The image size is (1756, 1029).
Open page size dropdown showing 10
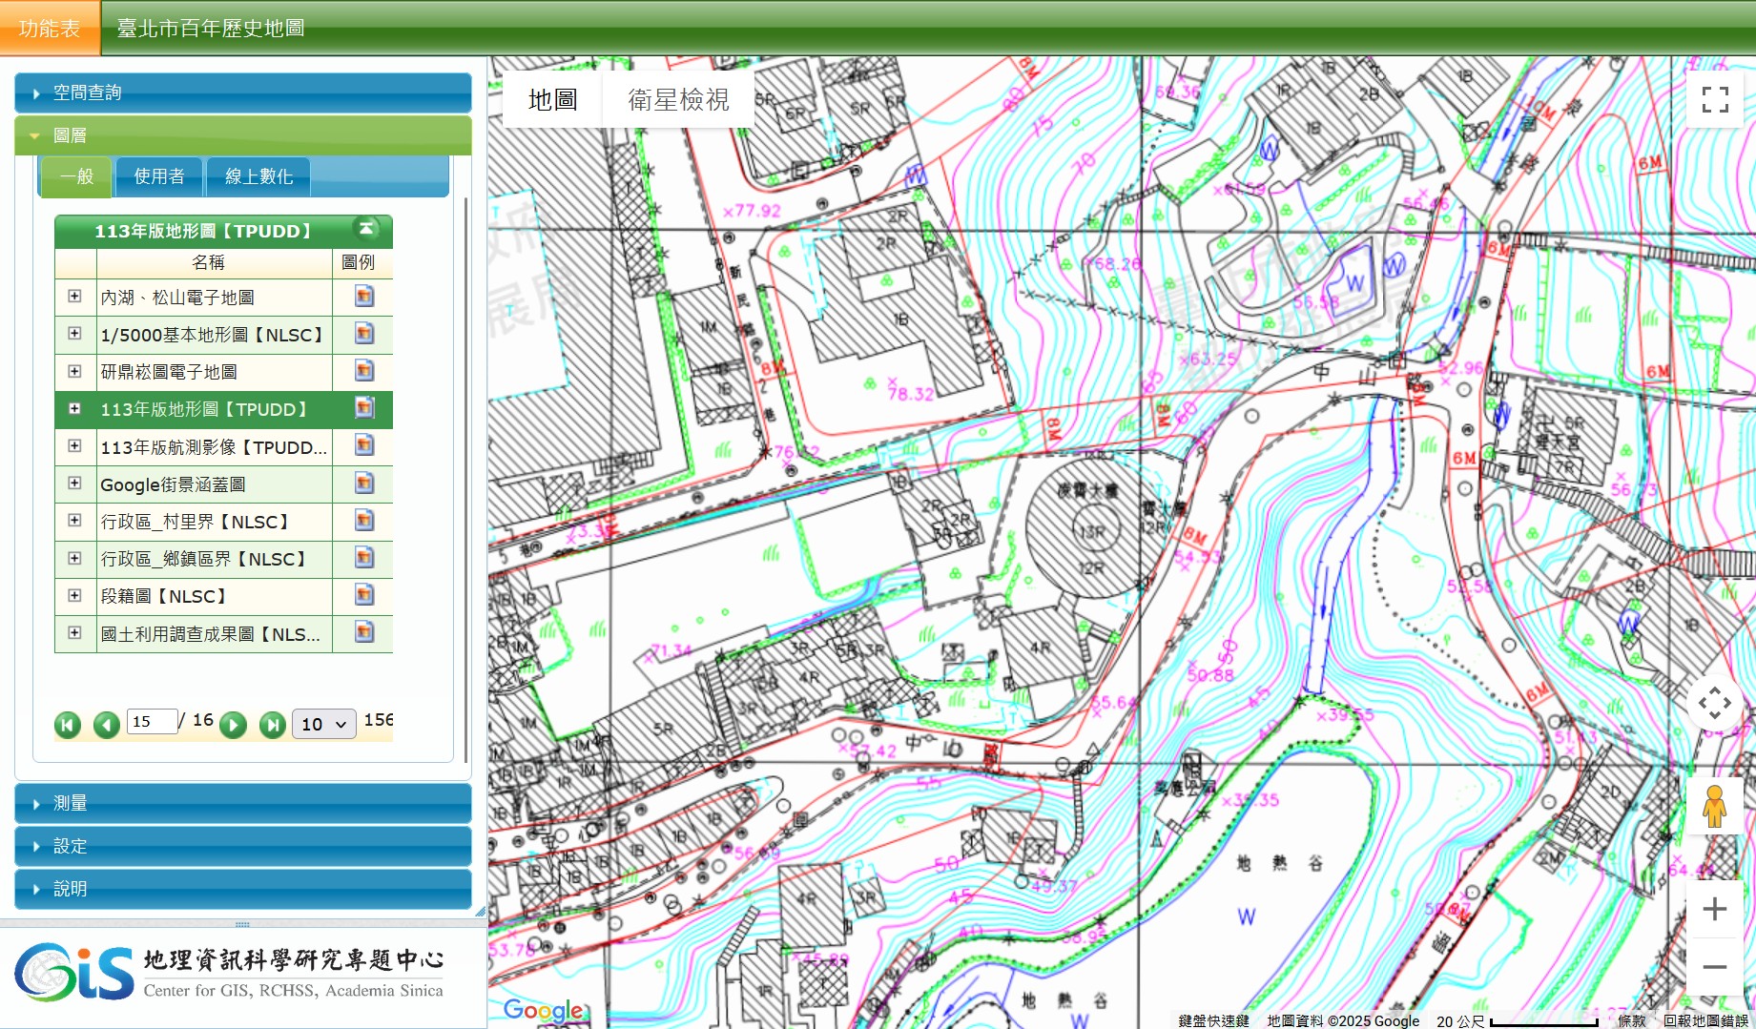(x=323, y=725)
